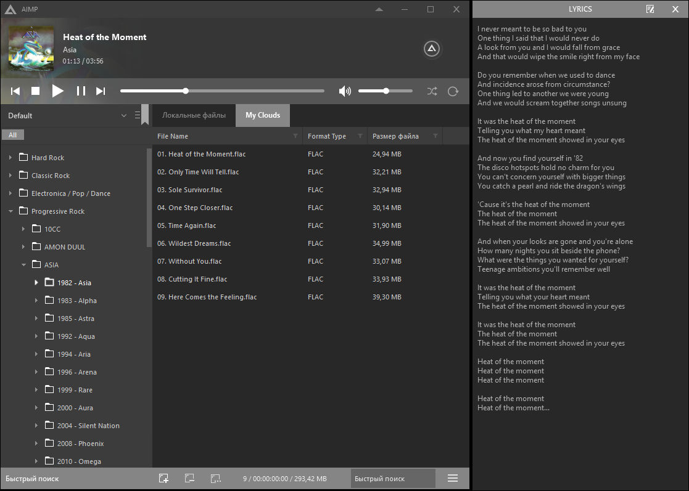Toggle repeat playback mode
The height and width of the screenshot is (491, 689).
coord(453,91)
